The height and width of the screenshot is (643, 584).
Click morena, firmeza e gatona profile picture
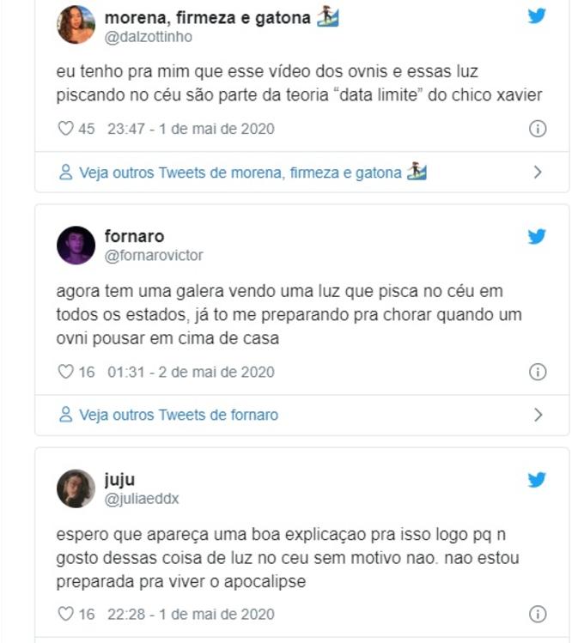click(76, 24)
